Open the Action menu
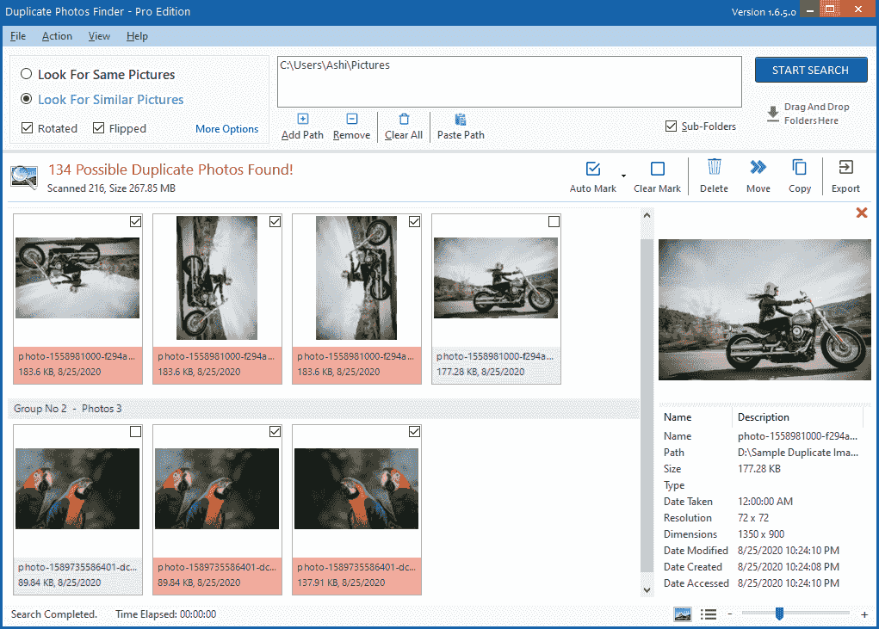The width and height of the screenshot is (879, 629). point(57,36)
